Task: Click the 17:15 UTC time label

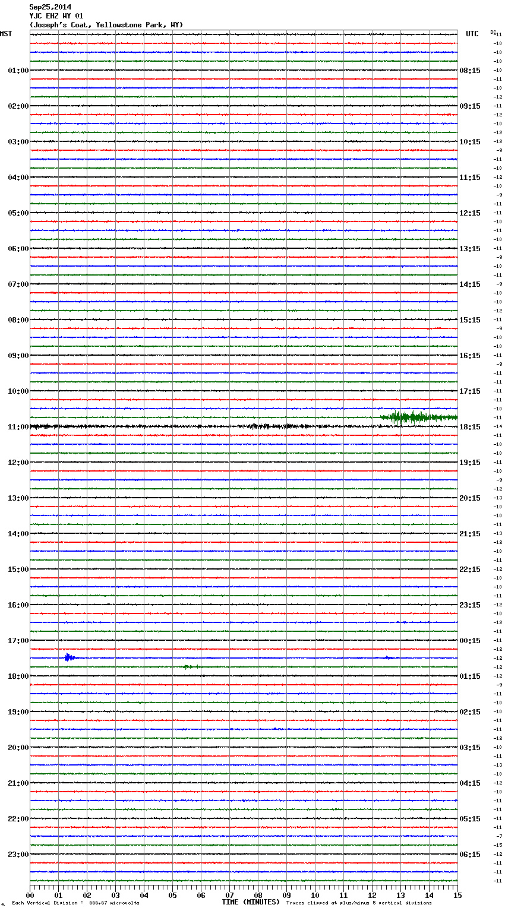Action: coord(470,391)
